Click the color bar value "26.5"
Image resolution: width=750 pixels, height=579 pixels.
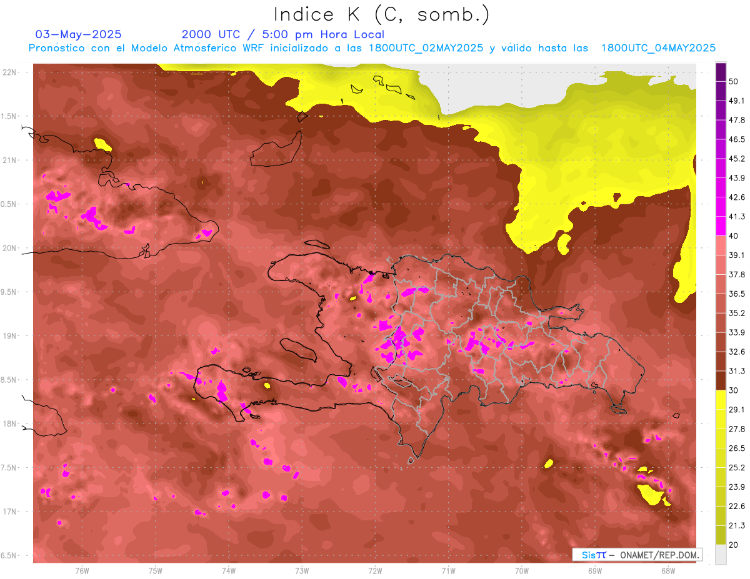(x=738, y=448)
